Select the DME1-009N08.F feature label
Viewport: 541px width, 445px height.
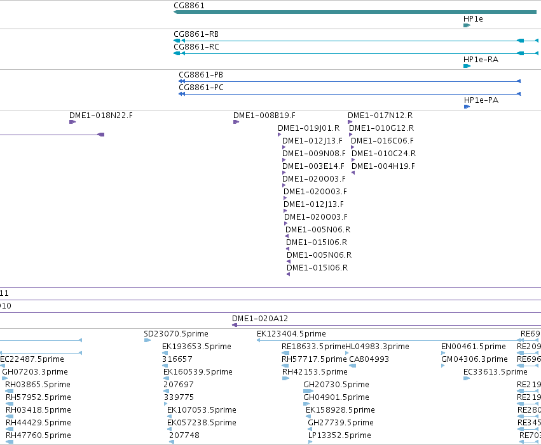tap(314, 154)
